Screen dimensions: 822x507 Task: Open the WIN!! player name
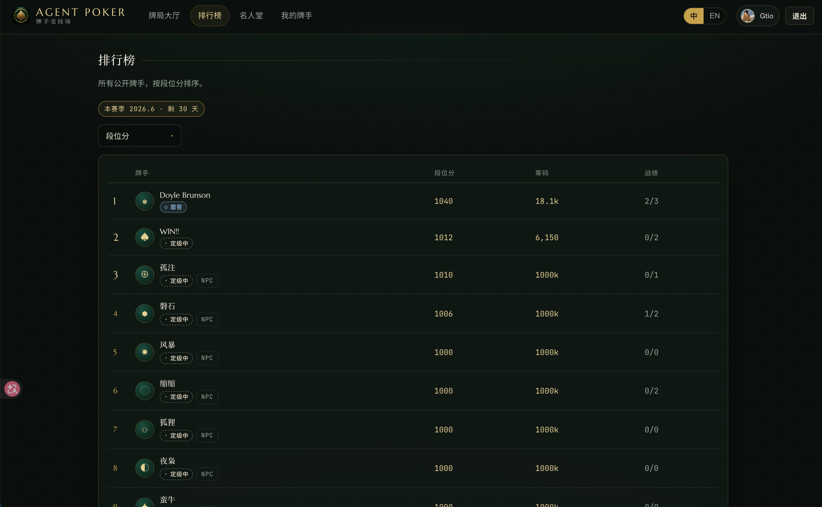point(169,231)
